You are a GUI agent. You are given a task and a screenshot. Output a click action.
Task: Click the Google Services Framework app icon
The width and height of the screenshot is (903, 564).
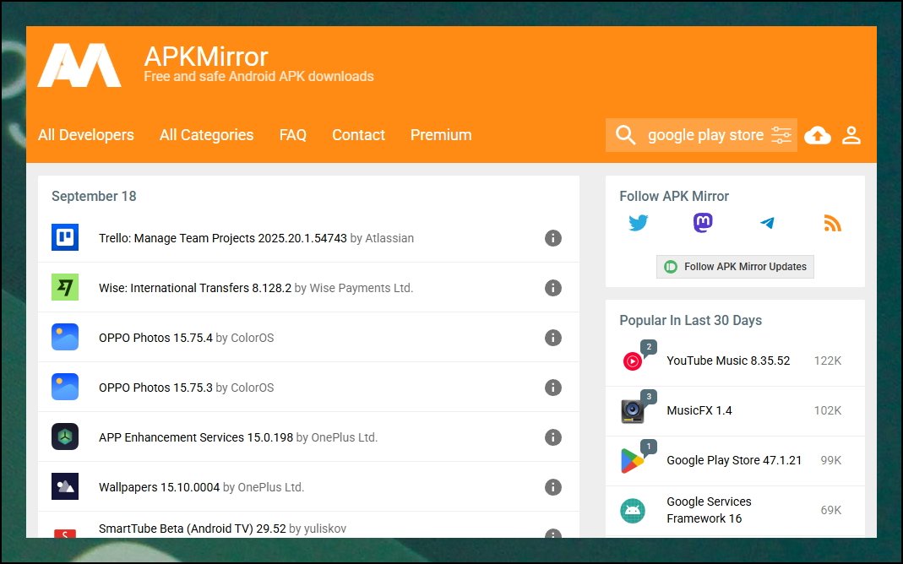[633, 511]
